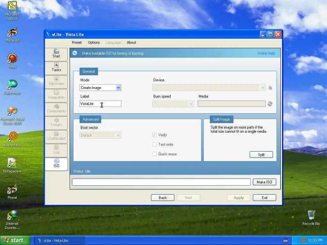Open the Options menu
The image size is (327, 245).
[94, 42]
